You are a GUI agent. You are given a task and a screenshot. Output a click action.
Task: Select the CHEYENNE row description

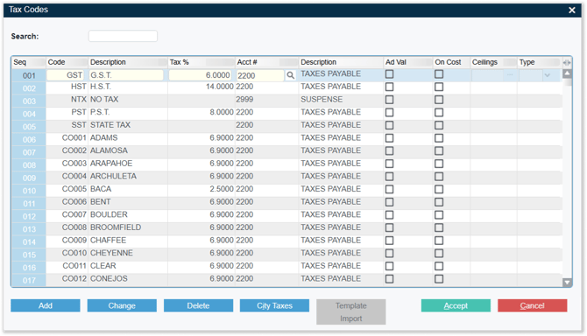point(111,253)
